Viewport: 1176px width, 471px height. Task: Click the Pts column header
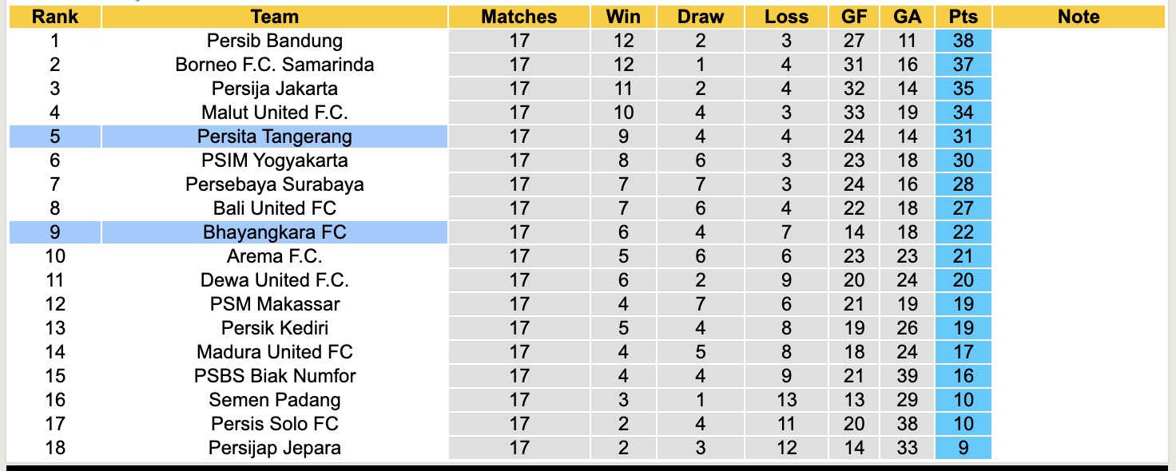tap(963, 17)
